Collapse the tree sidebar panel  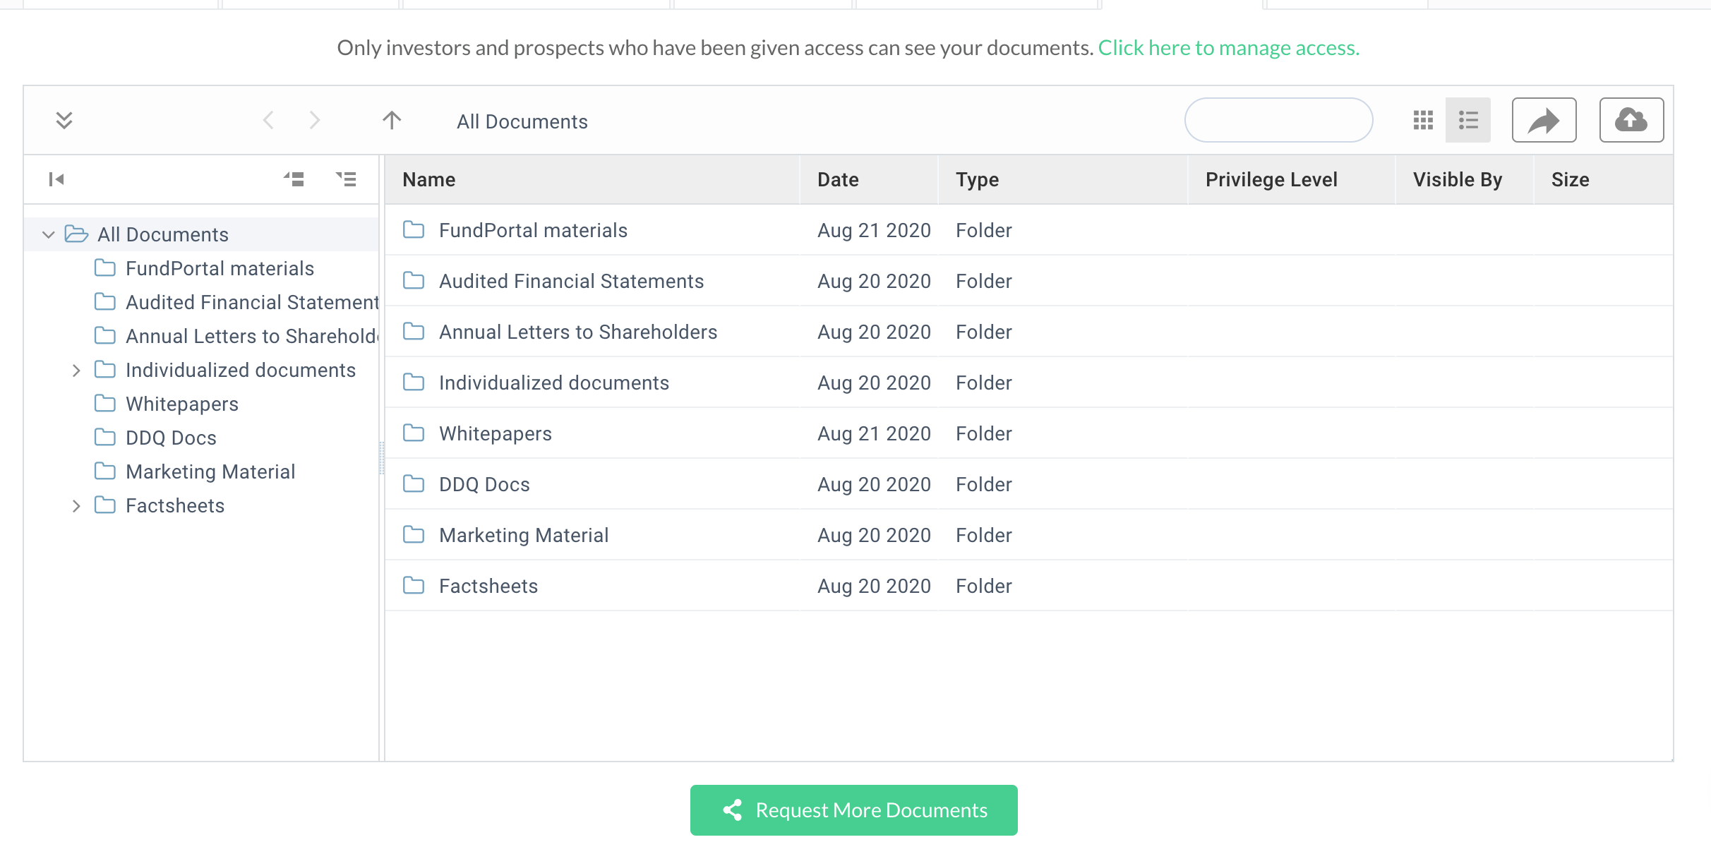tap(56, 180)
